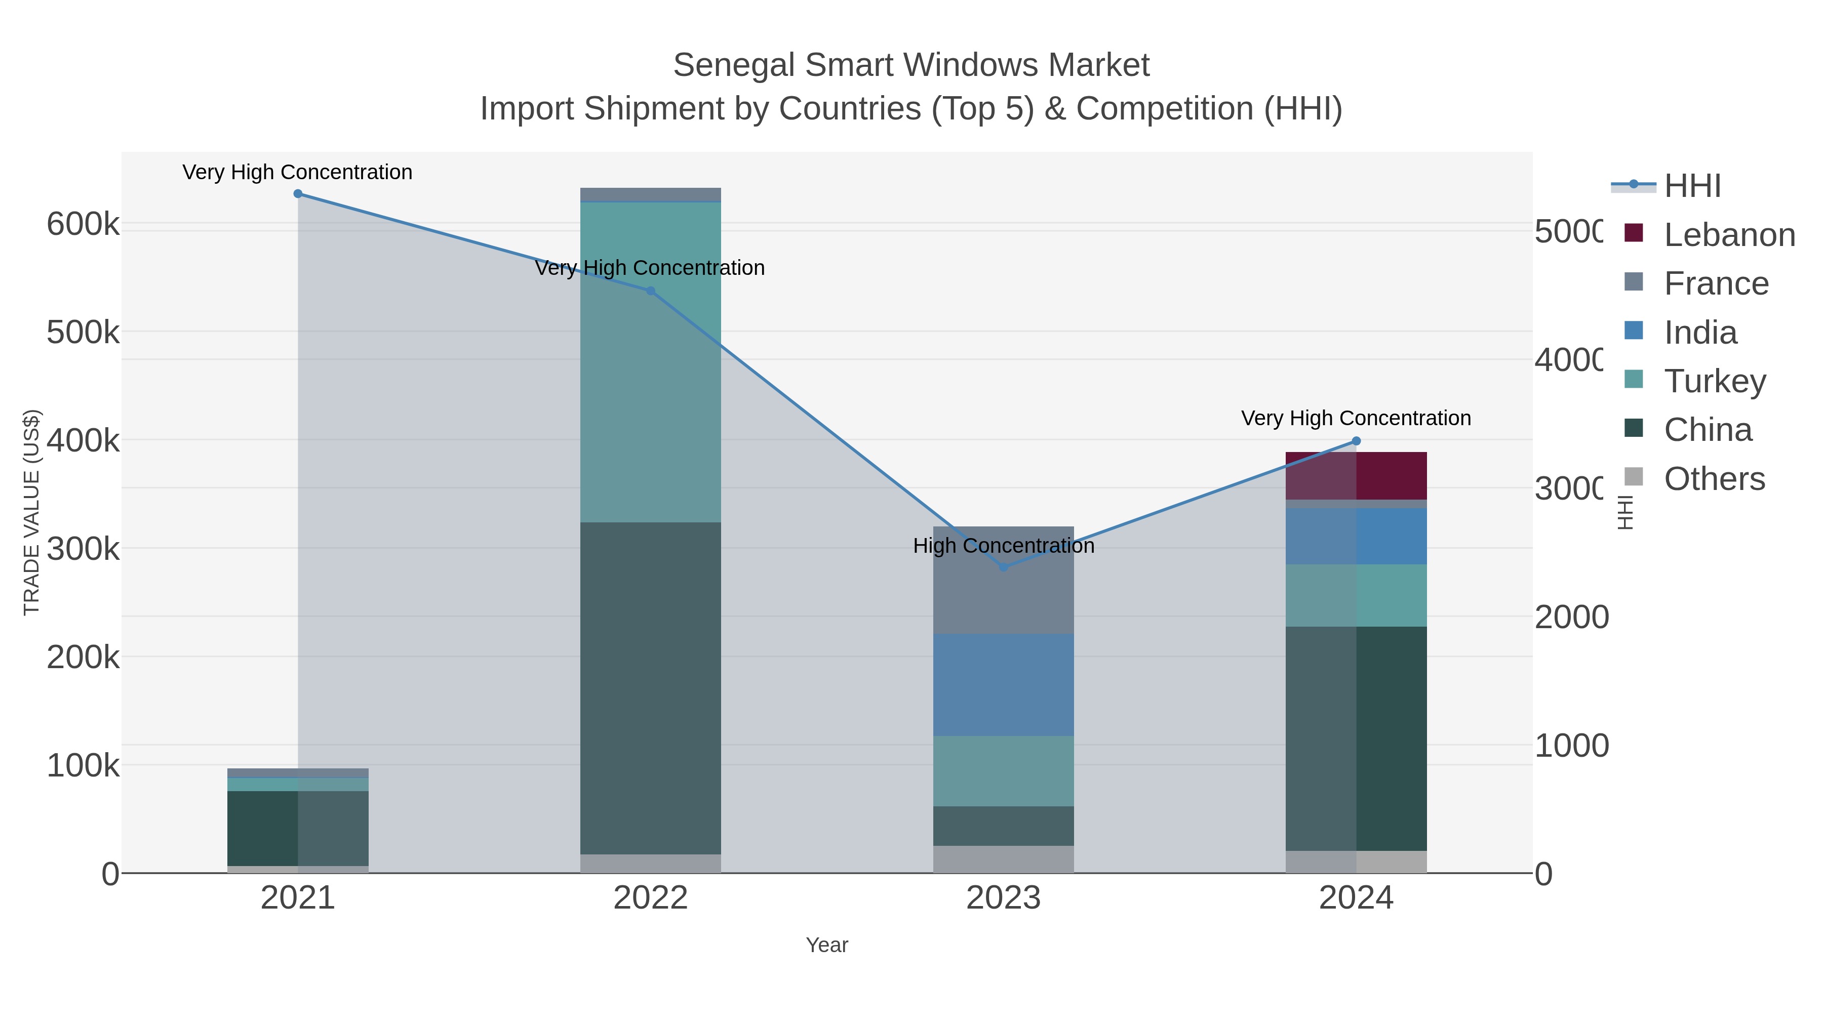Click the 'Year' x-axis title
Screen dimensions: 1823x1025
click(x=827, y=946)
